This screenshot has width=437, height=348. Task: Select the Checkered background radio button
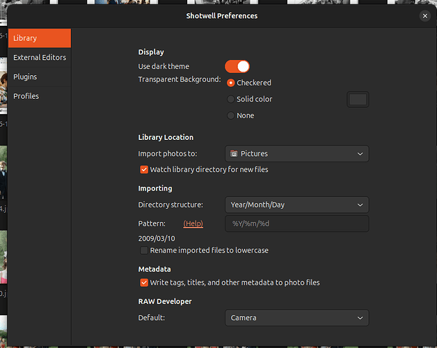pyautogui.click(x=231, y=83)
